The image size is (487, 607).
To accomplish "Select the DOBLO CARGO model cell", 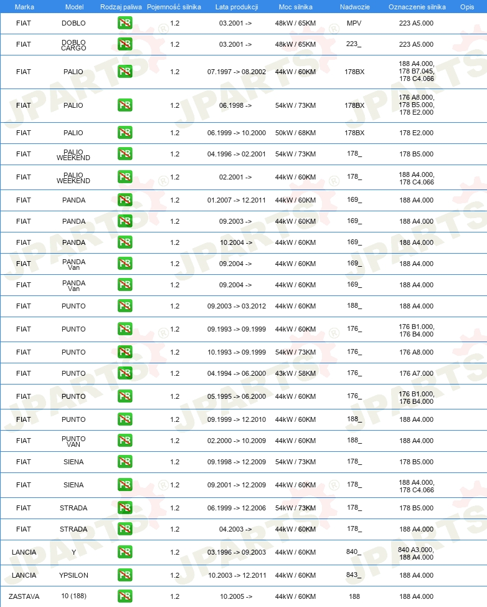I will click(x=73, y=45).
